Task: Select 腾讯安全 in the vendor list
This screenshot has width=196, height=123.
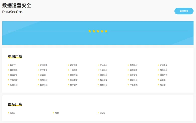Action: pos(14,75)
